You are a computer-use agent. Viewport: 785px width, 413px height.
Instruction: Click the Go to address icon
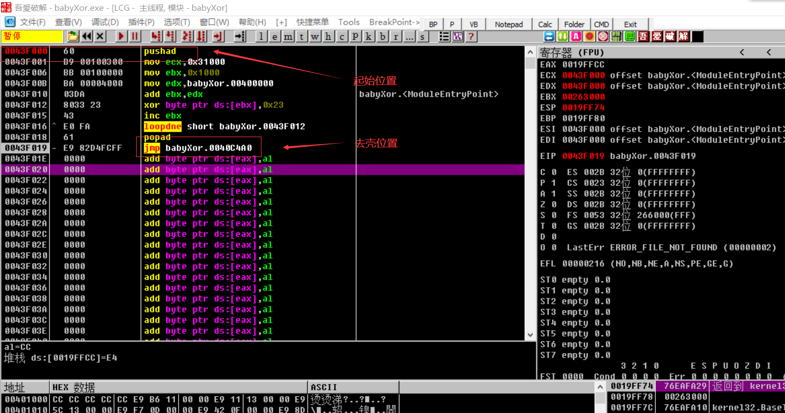240,37
